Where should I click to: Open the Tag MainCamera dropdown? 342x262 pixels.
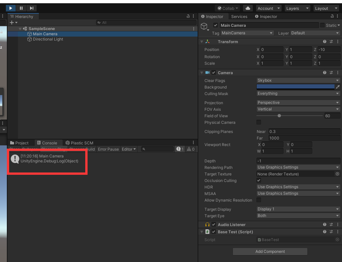tap(247, 33)
